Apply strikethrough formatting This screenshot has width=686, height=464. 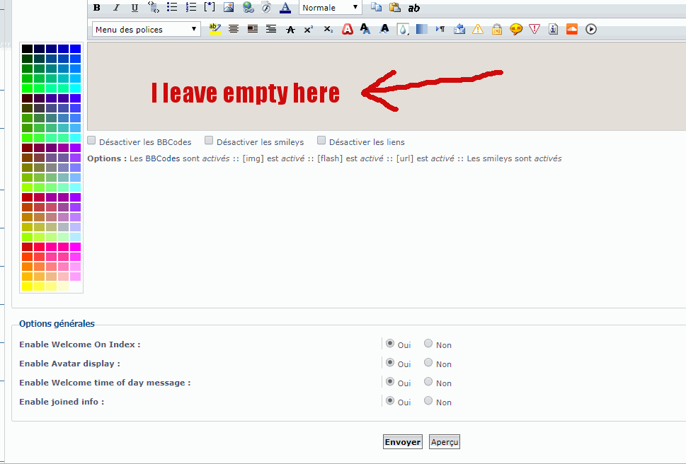click(290, 29)
